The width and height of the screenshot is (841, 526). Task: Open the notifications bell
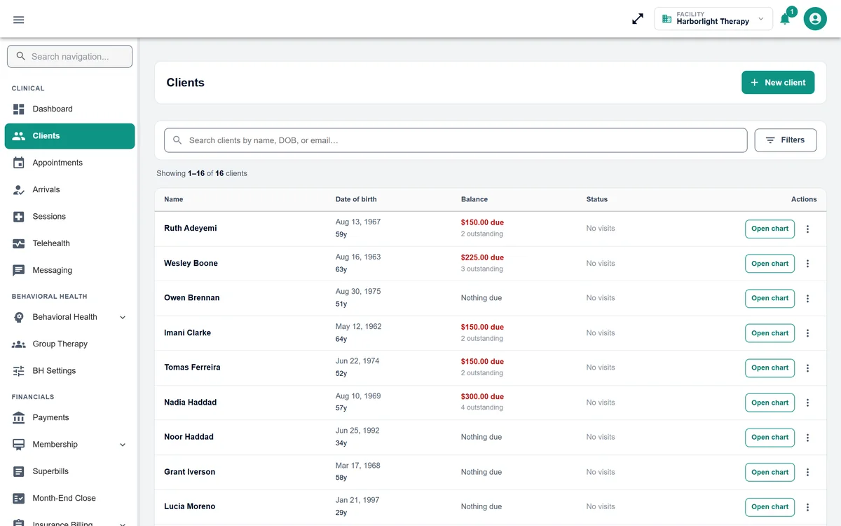(785, 19)
